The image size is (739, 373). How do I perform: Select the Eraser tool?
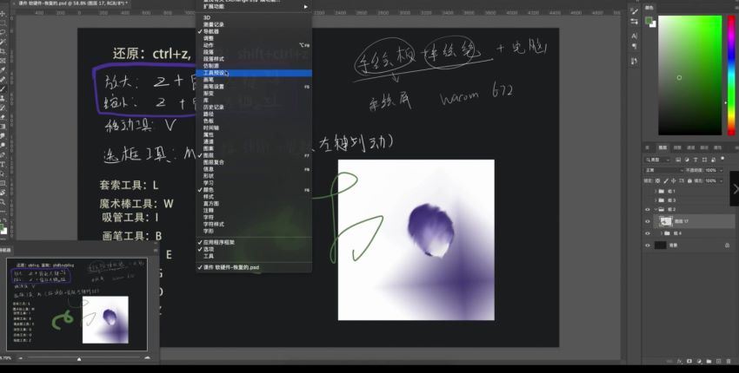pos(3,116)
